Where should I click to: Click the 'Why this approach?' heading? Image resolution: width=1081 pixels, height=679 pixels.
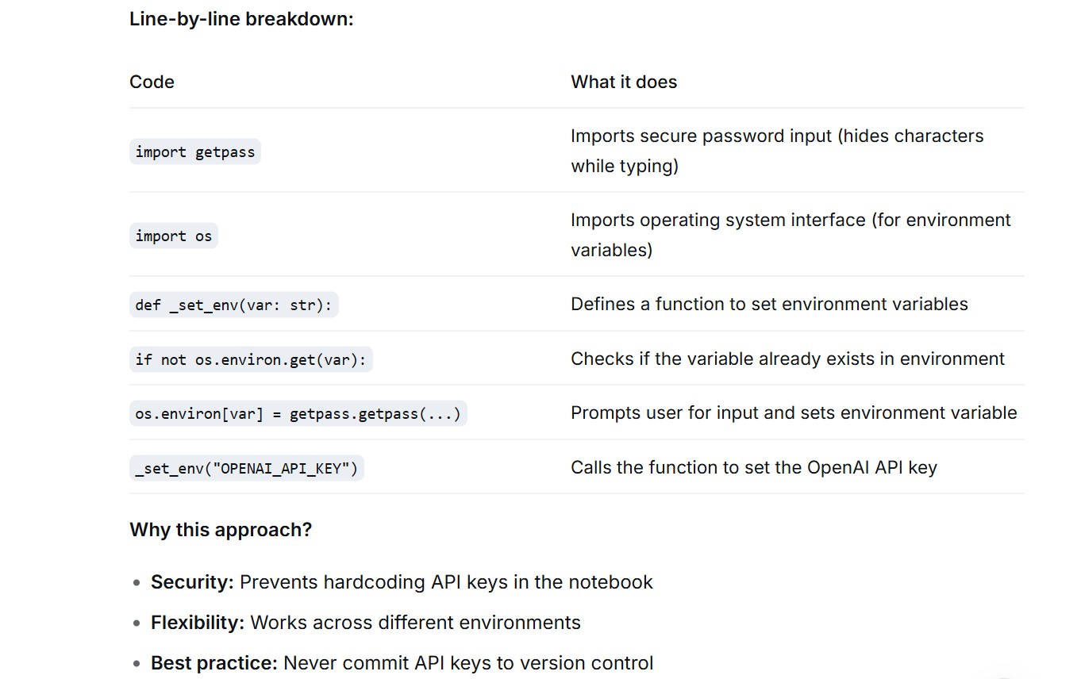tap(221, 529)
